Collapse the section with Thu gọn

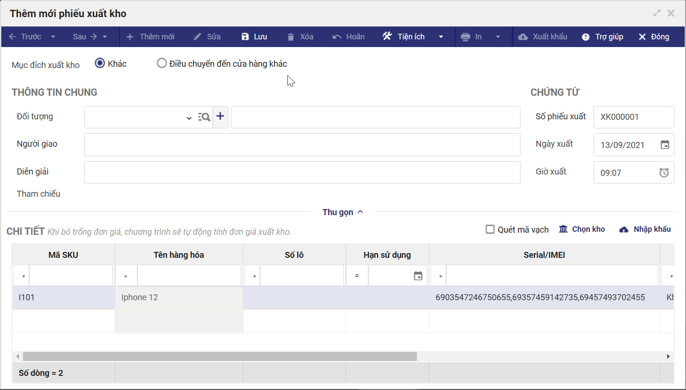[343, 212]
